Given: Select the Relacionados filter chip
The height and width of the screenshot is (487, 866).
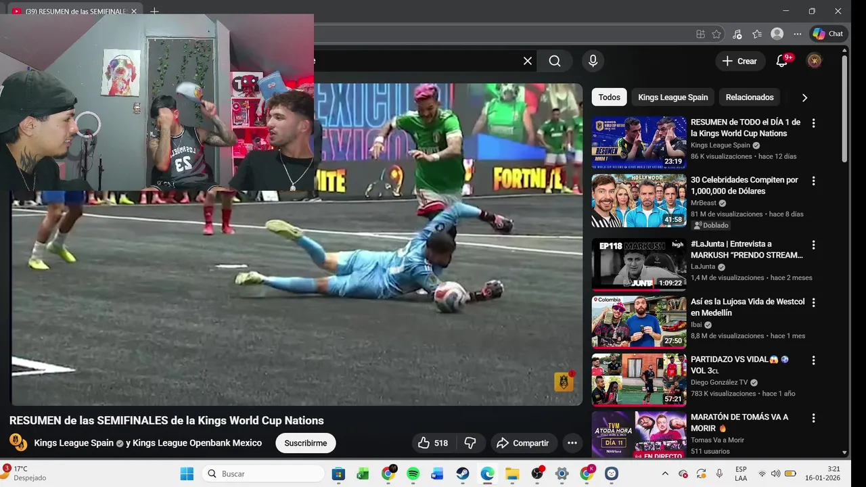Looking at the screenshot, I should point(749,97).
